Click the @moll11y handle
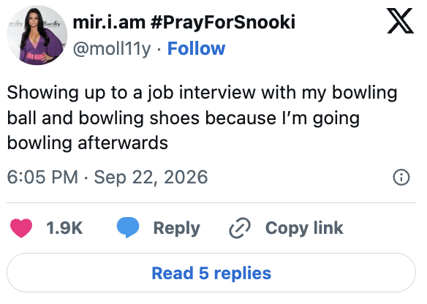 click(112, 49)
